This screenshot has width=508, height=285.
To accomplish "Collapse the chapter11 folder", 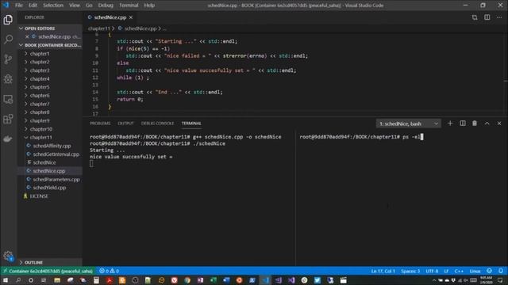I will point(50,138).
